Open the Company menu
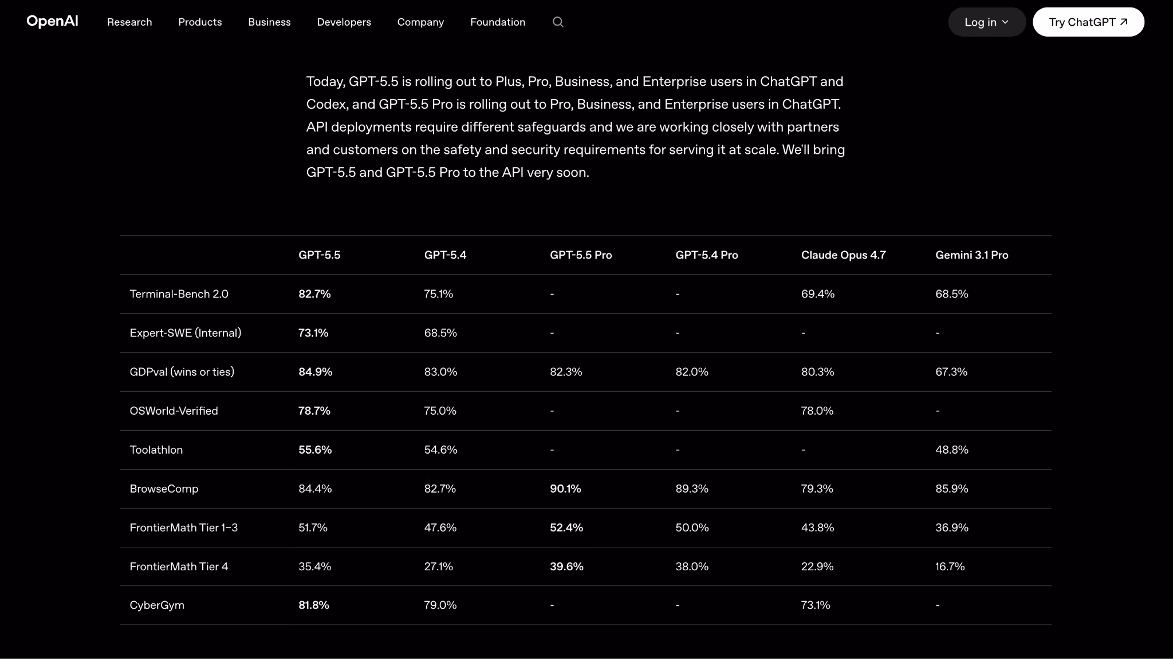1173x659 pixels. pos(420,22)
